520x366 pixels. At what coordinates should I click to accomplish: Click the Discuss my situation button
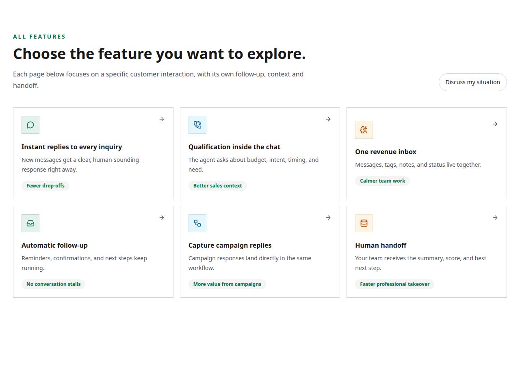tap(473, 82)
